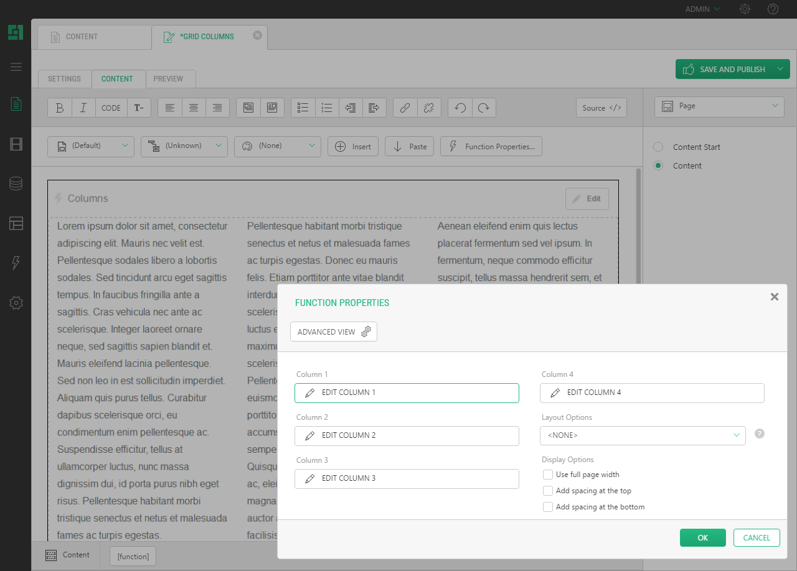797x571 pixels.
Task: Check Add spacing at the top
Action: pyautogui.click(x=548, y=491)
